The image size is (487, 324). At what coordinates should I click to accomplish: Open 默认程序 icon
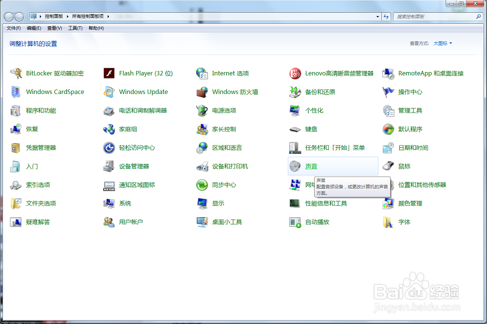tap(388, 129)
